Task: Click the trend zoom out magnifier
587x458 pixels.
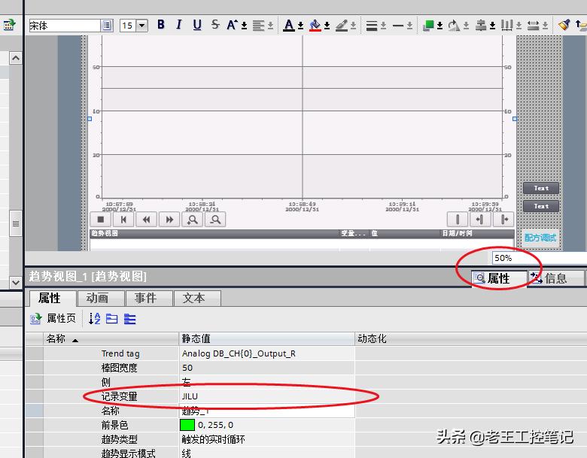Action: click(x=215, y=220)
